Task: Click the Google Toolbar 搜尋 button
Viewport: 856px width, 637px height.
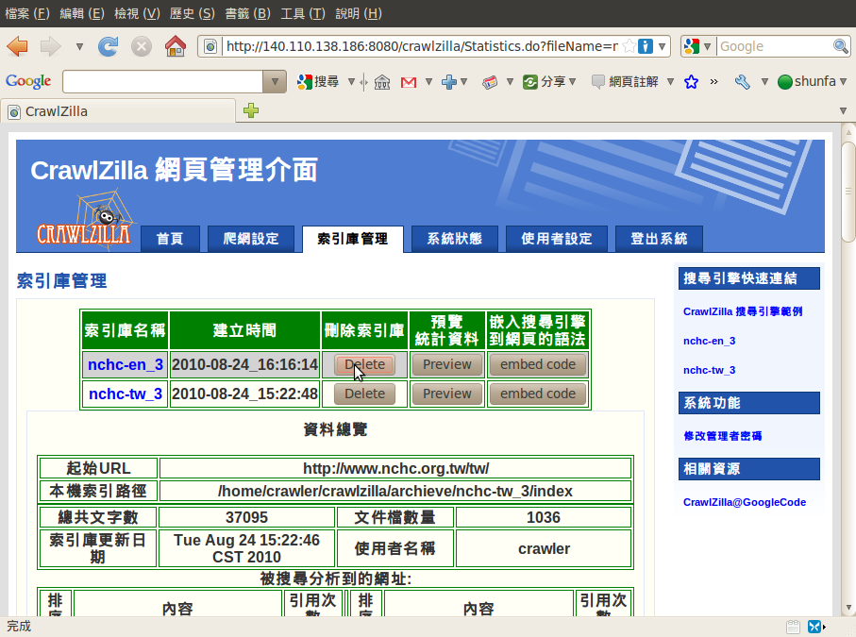Action: 318,82
